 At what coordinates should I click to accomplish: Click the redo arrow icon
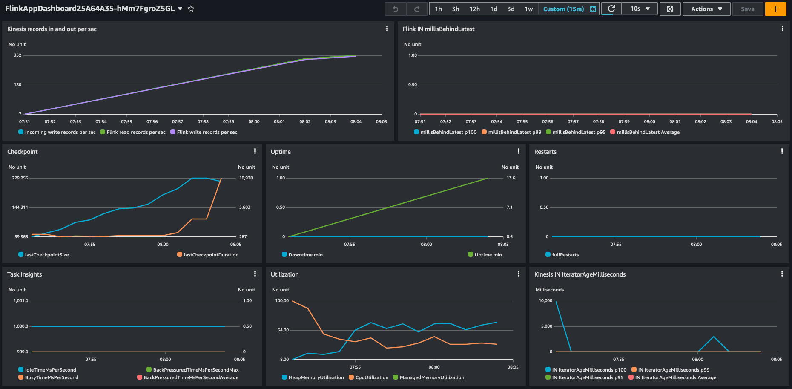coord(416,9)
